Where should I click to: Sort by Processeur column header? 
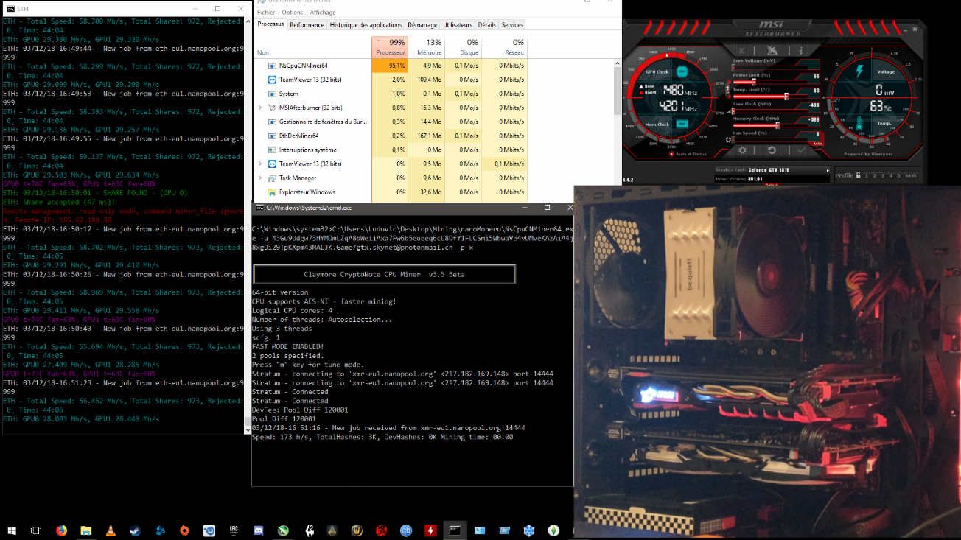tap(390, 47)
